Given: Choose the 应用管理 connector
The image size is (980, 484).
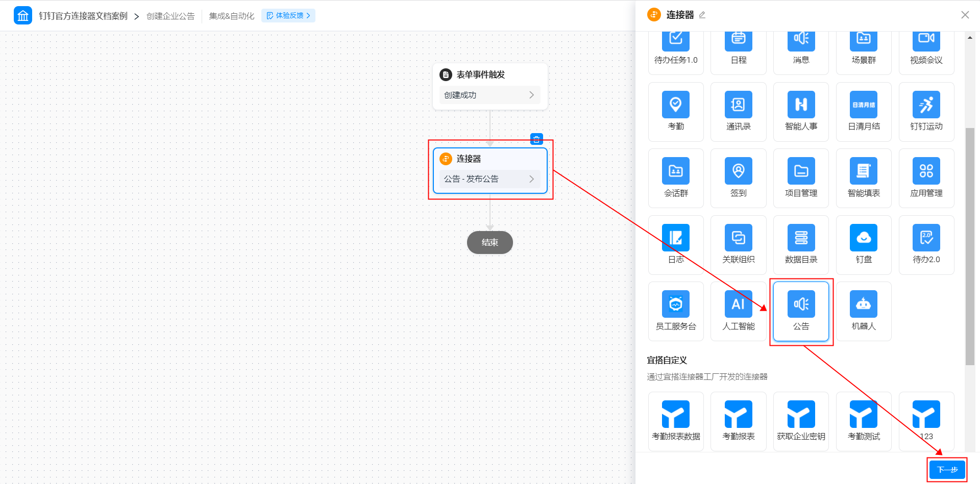Looking at the screenshot, I should click(926, 178).
